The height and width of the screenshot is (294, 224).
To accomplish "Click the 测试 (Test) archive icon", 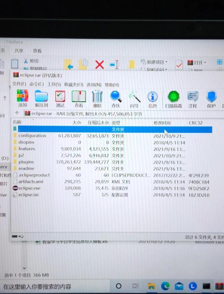I will coord(60,99).
